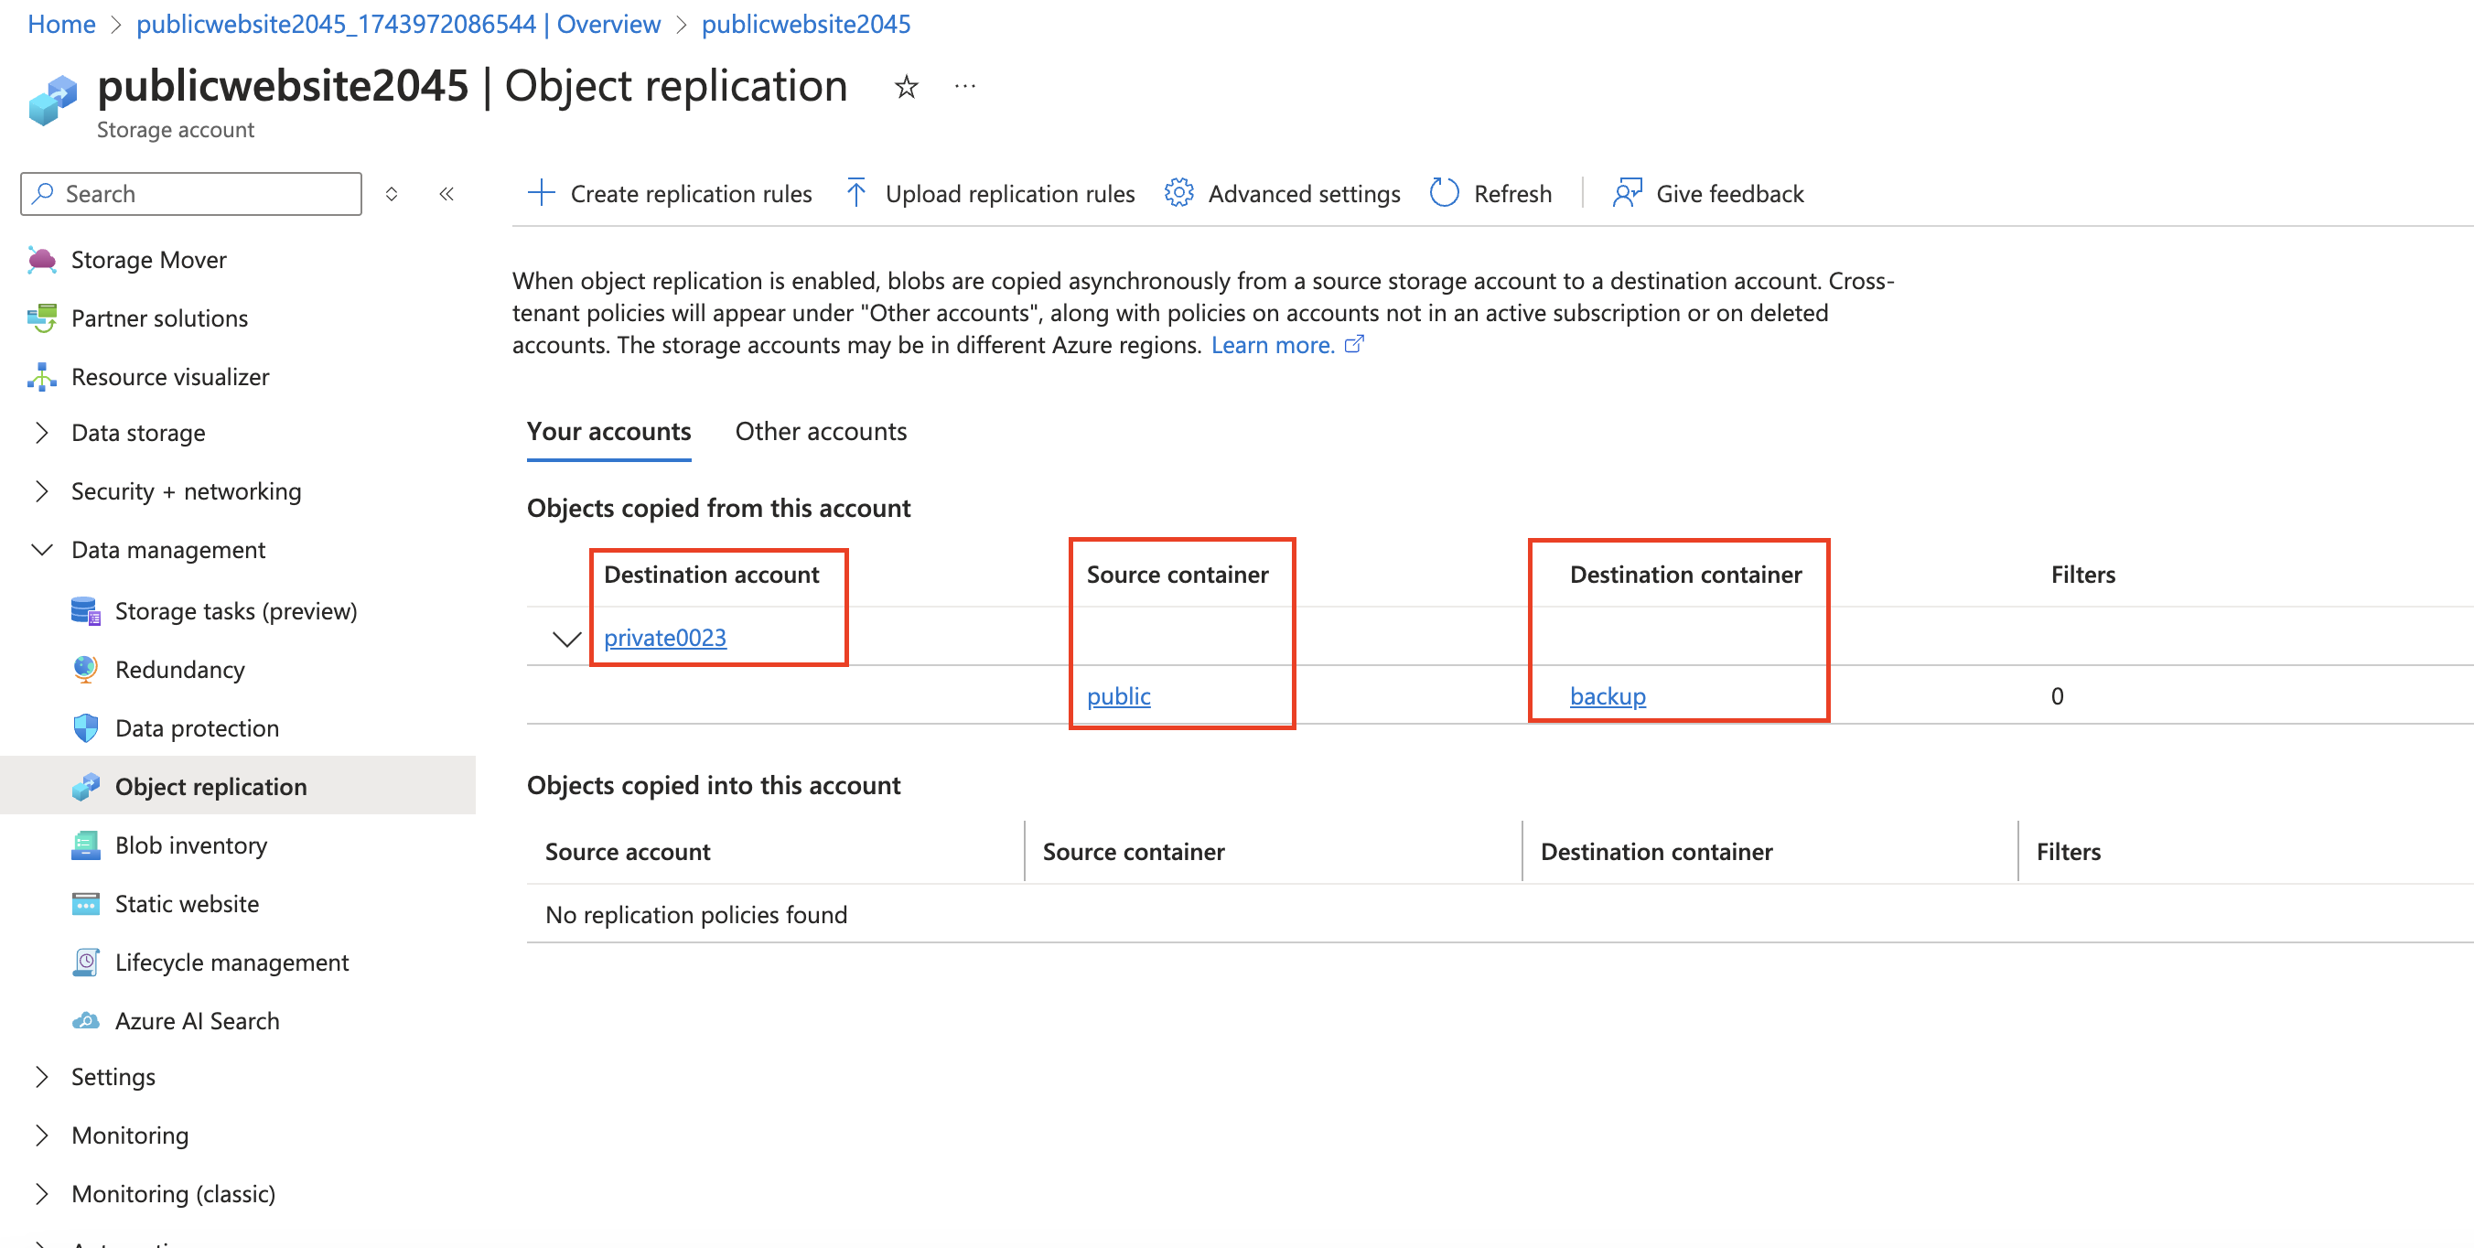Screen dimensions: 2474x1248
Task: Favorite this page with the star icon
Action: [906, 88]
